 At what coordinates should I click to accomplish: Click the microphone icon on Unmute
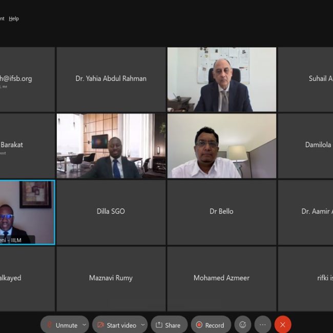50,325
